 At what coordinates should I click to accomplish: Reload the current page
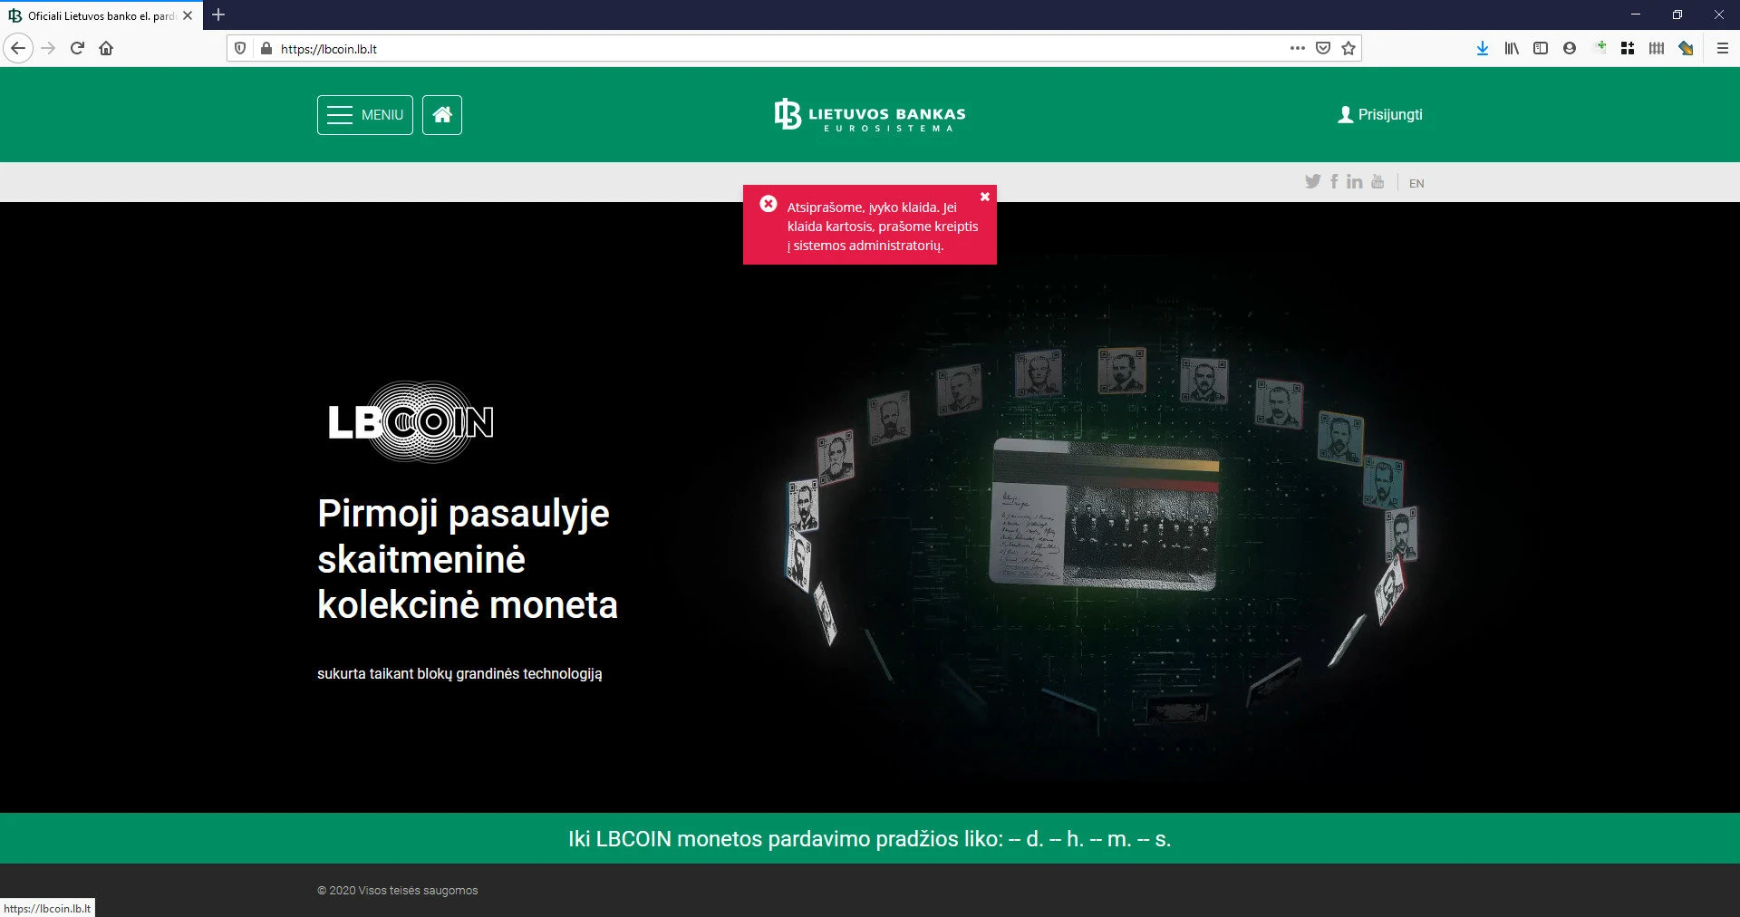[77, 48]
